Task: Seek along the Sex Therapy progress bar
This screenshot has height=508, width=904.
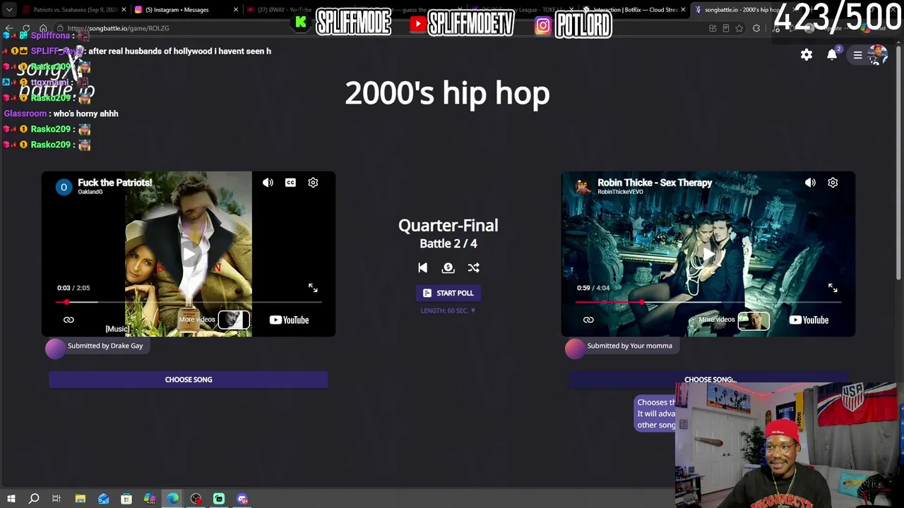Action: point(708,302)
